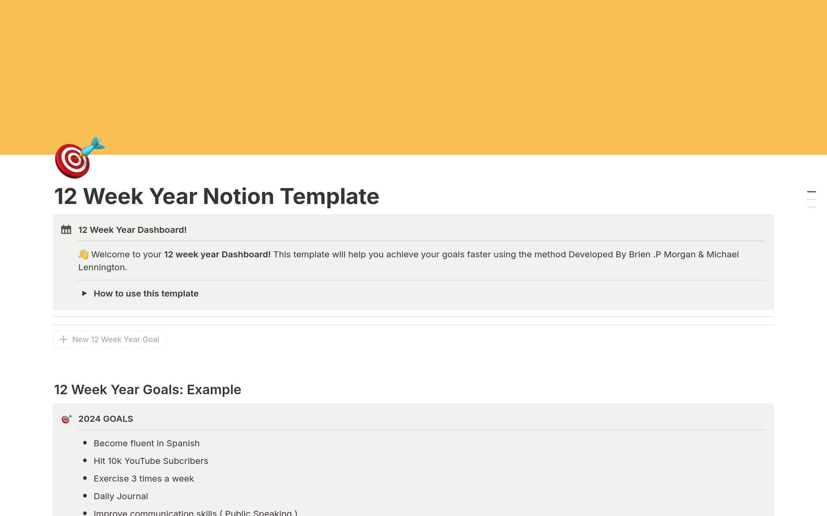Select the Hit 10k YouTube Subcribers item
The width and height of the screenshot is (827, 516).
coord(151,461)
